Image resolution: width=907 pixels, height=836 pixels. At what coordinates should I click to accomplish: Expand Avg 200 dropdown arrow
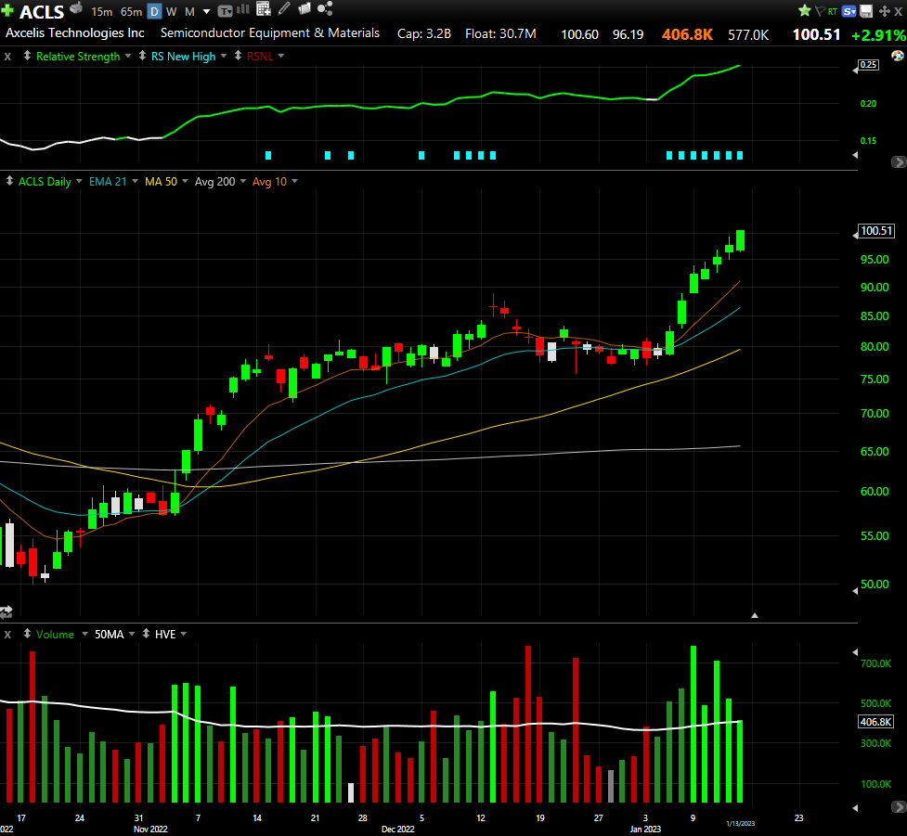243,181
